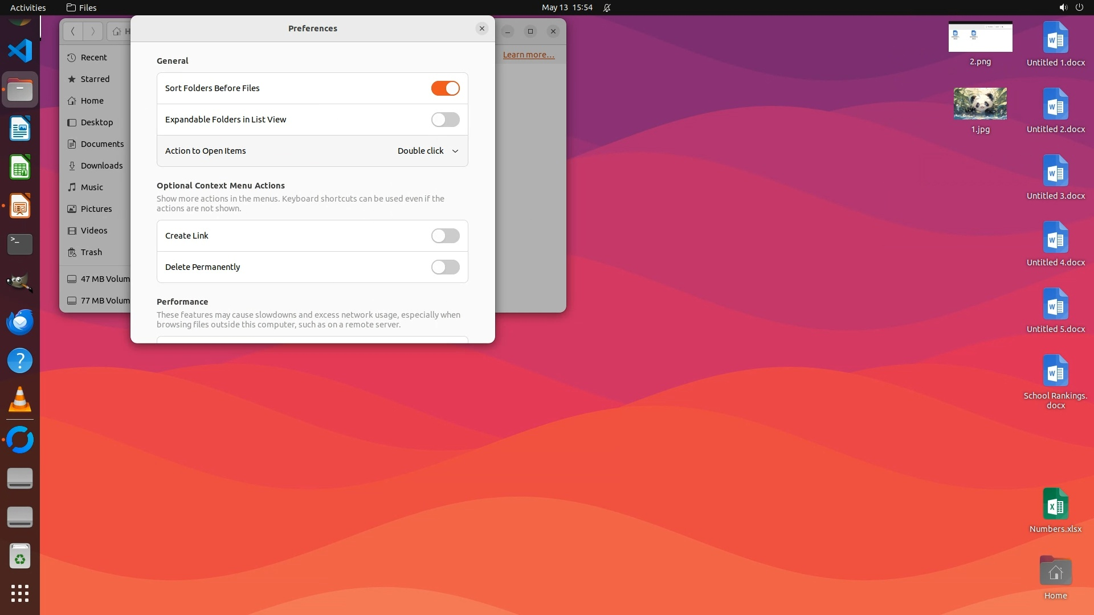Click the Files app menu
Viewport: 1094px width, 615px height.
(x=81, y=7)
